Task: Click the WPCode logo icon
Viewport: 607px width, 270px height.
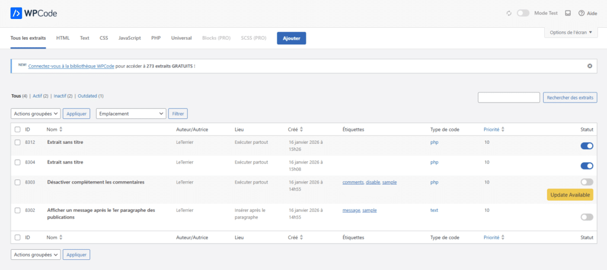Action: click(17, 13)
